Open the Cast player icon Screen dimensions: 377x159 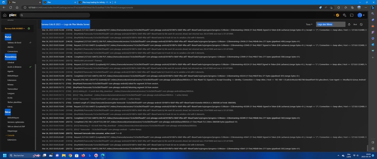(351, 15)
